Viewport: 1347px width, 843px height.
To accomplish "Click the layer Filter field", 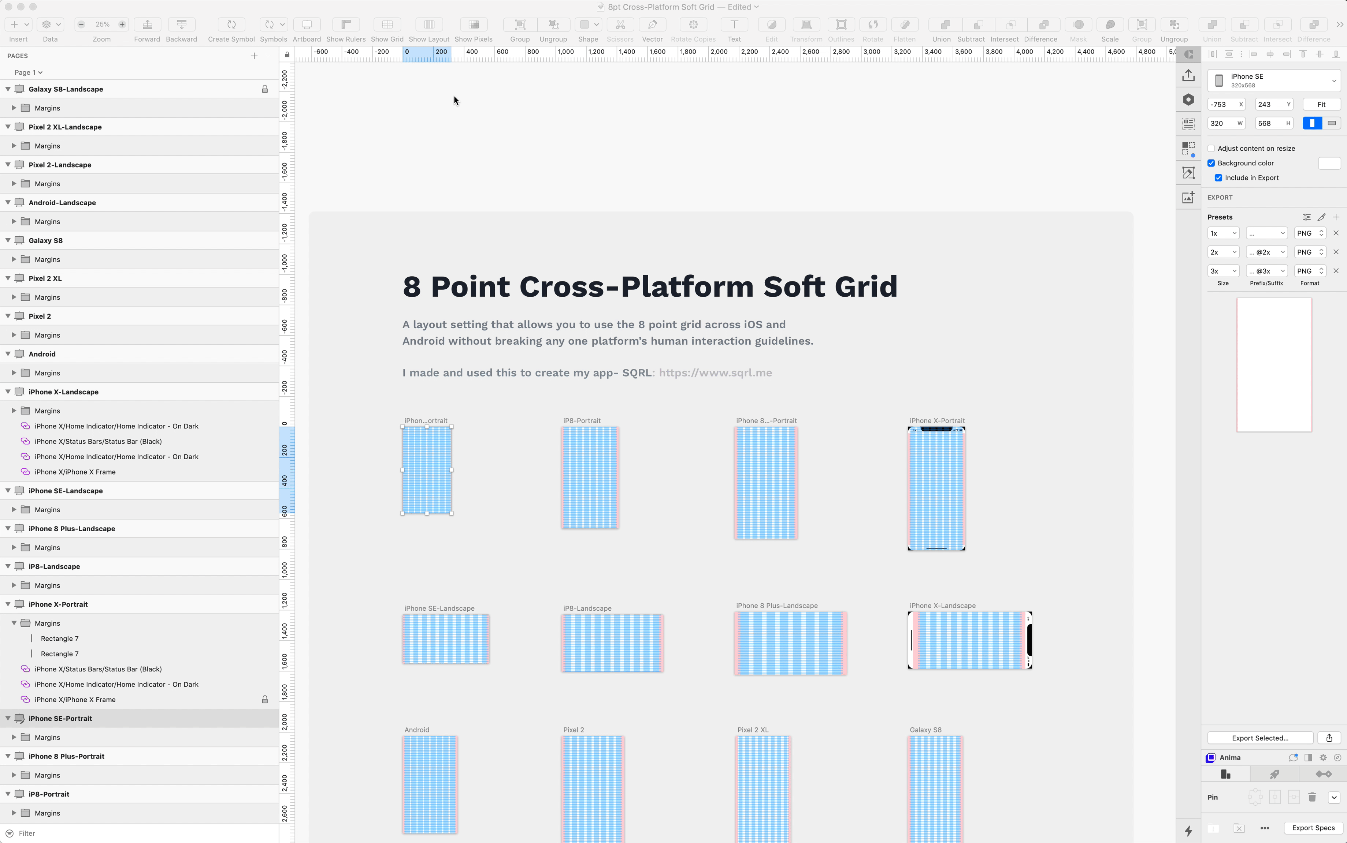I will (140, 833).
